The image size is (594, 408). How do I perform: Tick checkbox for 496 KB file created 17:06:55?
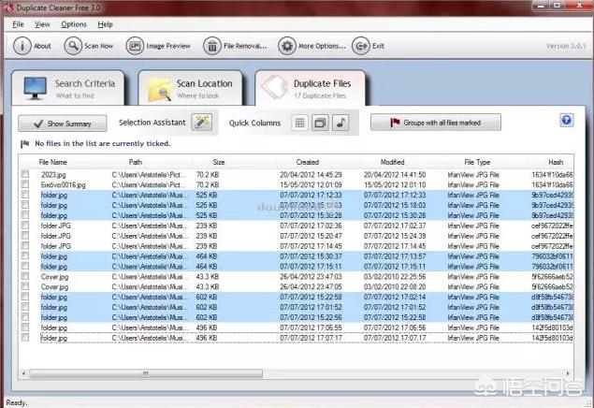[x=25, y=328]
